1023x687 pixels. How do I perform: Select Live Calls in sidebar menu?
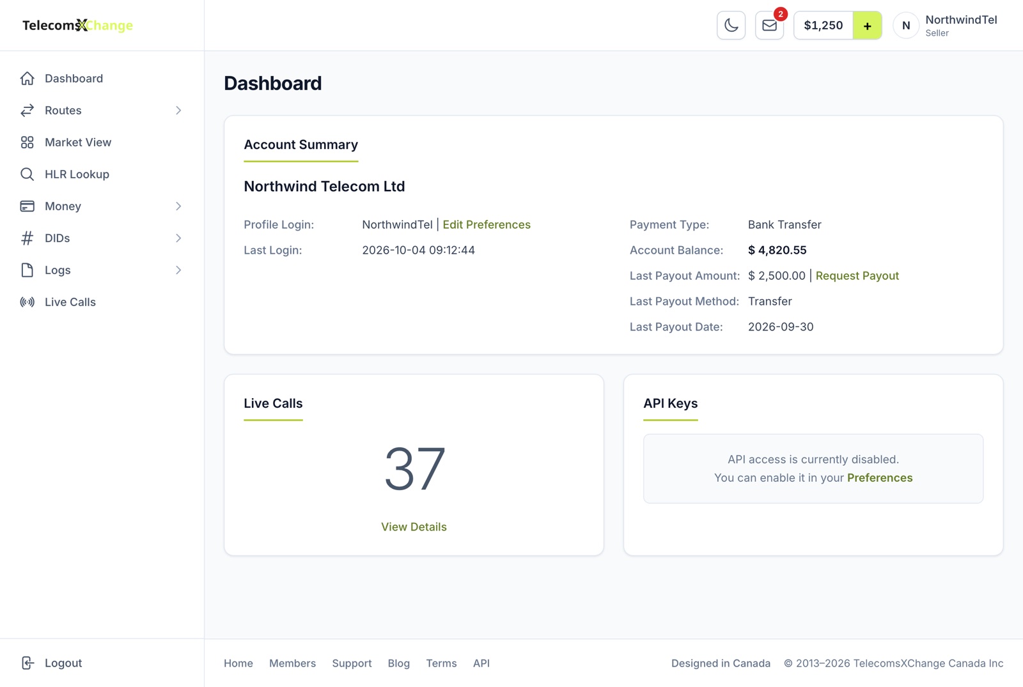[x=102, y=302]
